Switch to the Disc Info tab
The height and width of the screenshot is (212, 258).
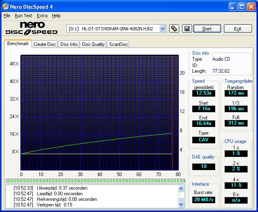(69, 44)
